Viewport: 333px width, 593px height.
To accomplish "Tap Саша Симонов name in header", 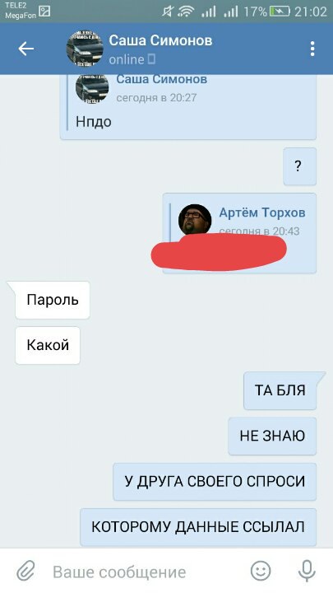I will coord(160,40).
